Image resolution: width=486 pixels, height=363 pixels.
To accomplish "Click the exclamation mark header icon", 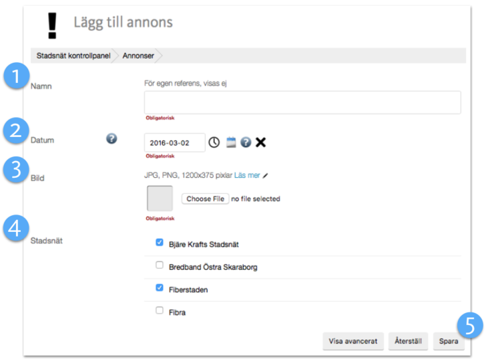I will pos(52,23).
